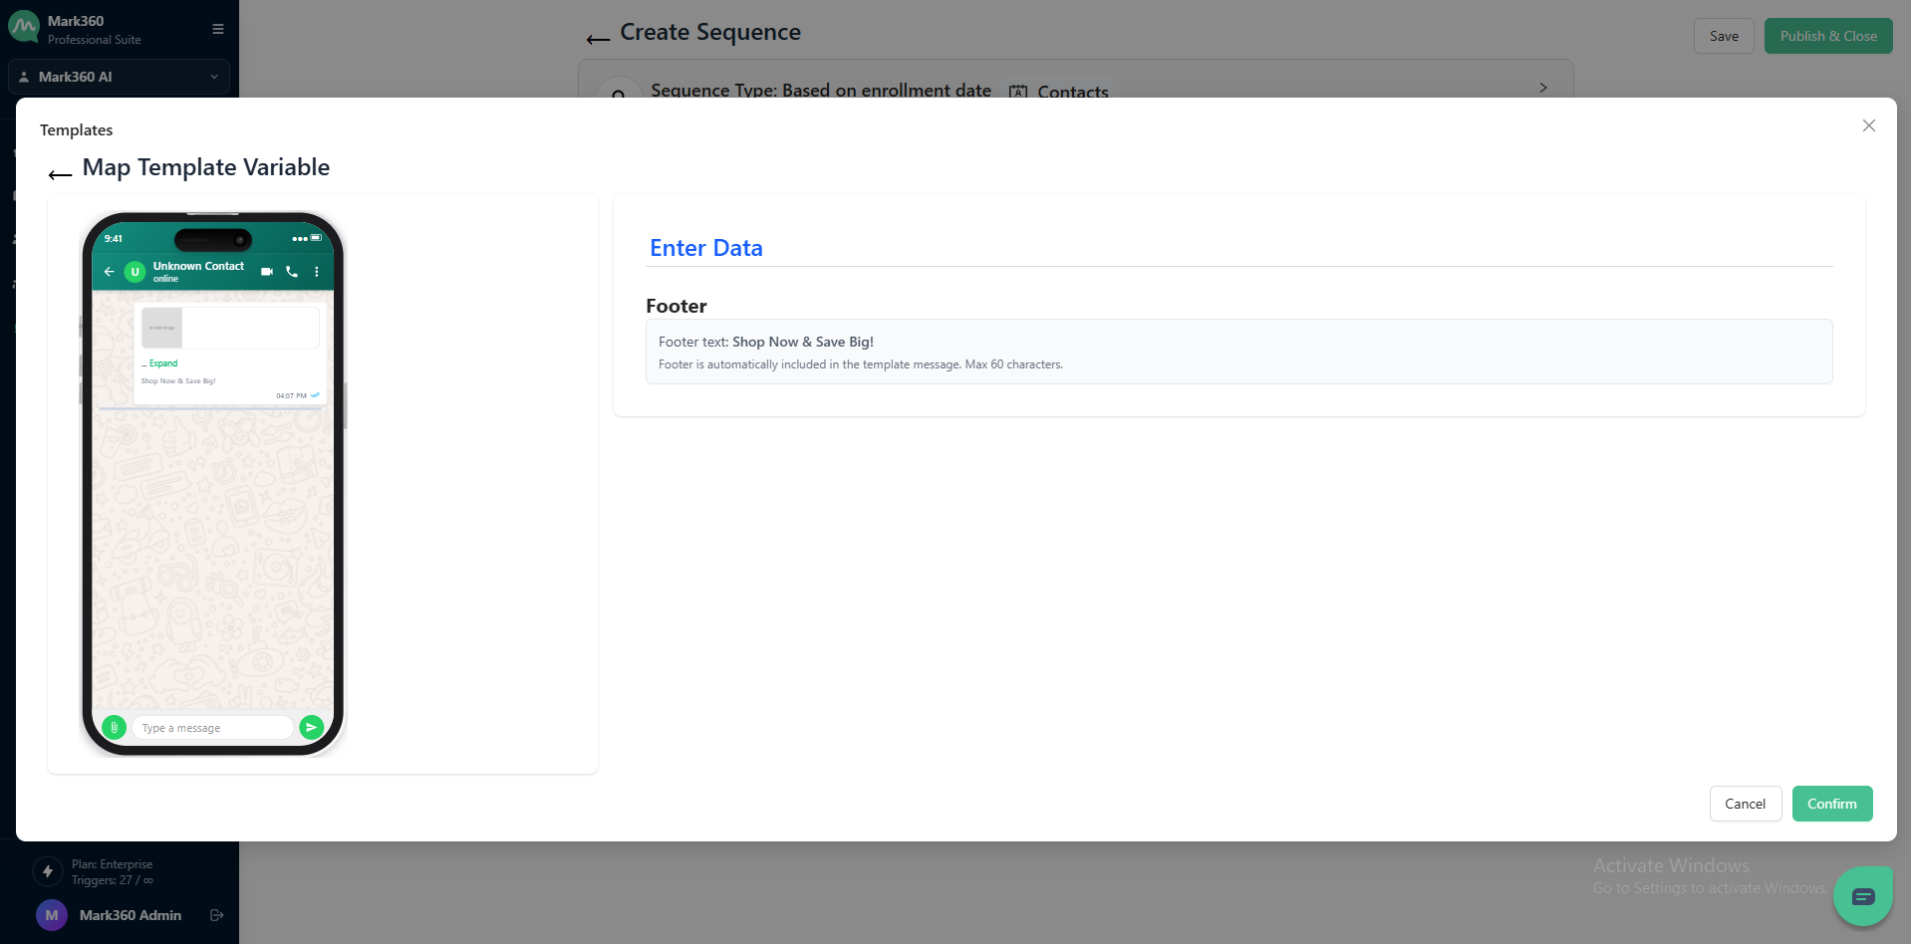1911x944 pixels.
Task: Click the Publish & Close button
Action: click(1827, 36)
